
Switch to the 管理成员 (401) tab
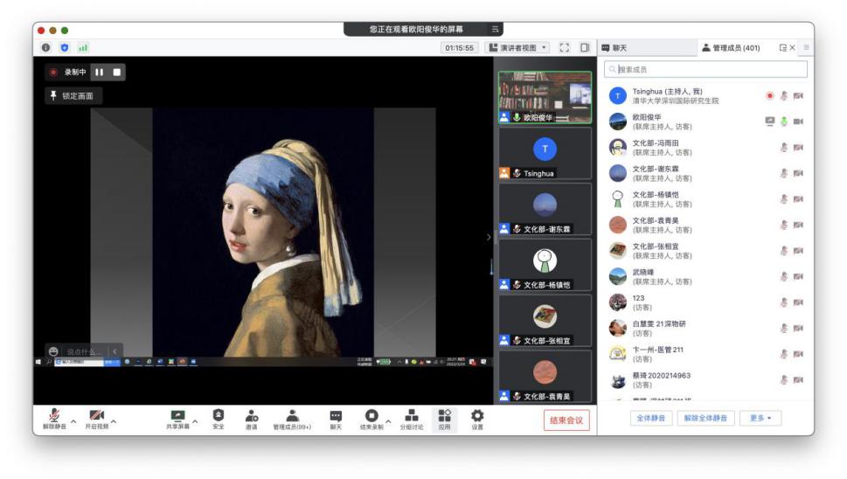coord(731,47)
